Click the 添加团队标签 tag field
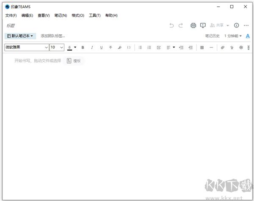 point(53,36)
